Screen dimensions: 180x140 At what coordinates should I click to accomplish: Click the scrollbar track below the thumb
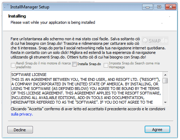(x=165, y=92)
